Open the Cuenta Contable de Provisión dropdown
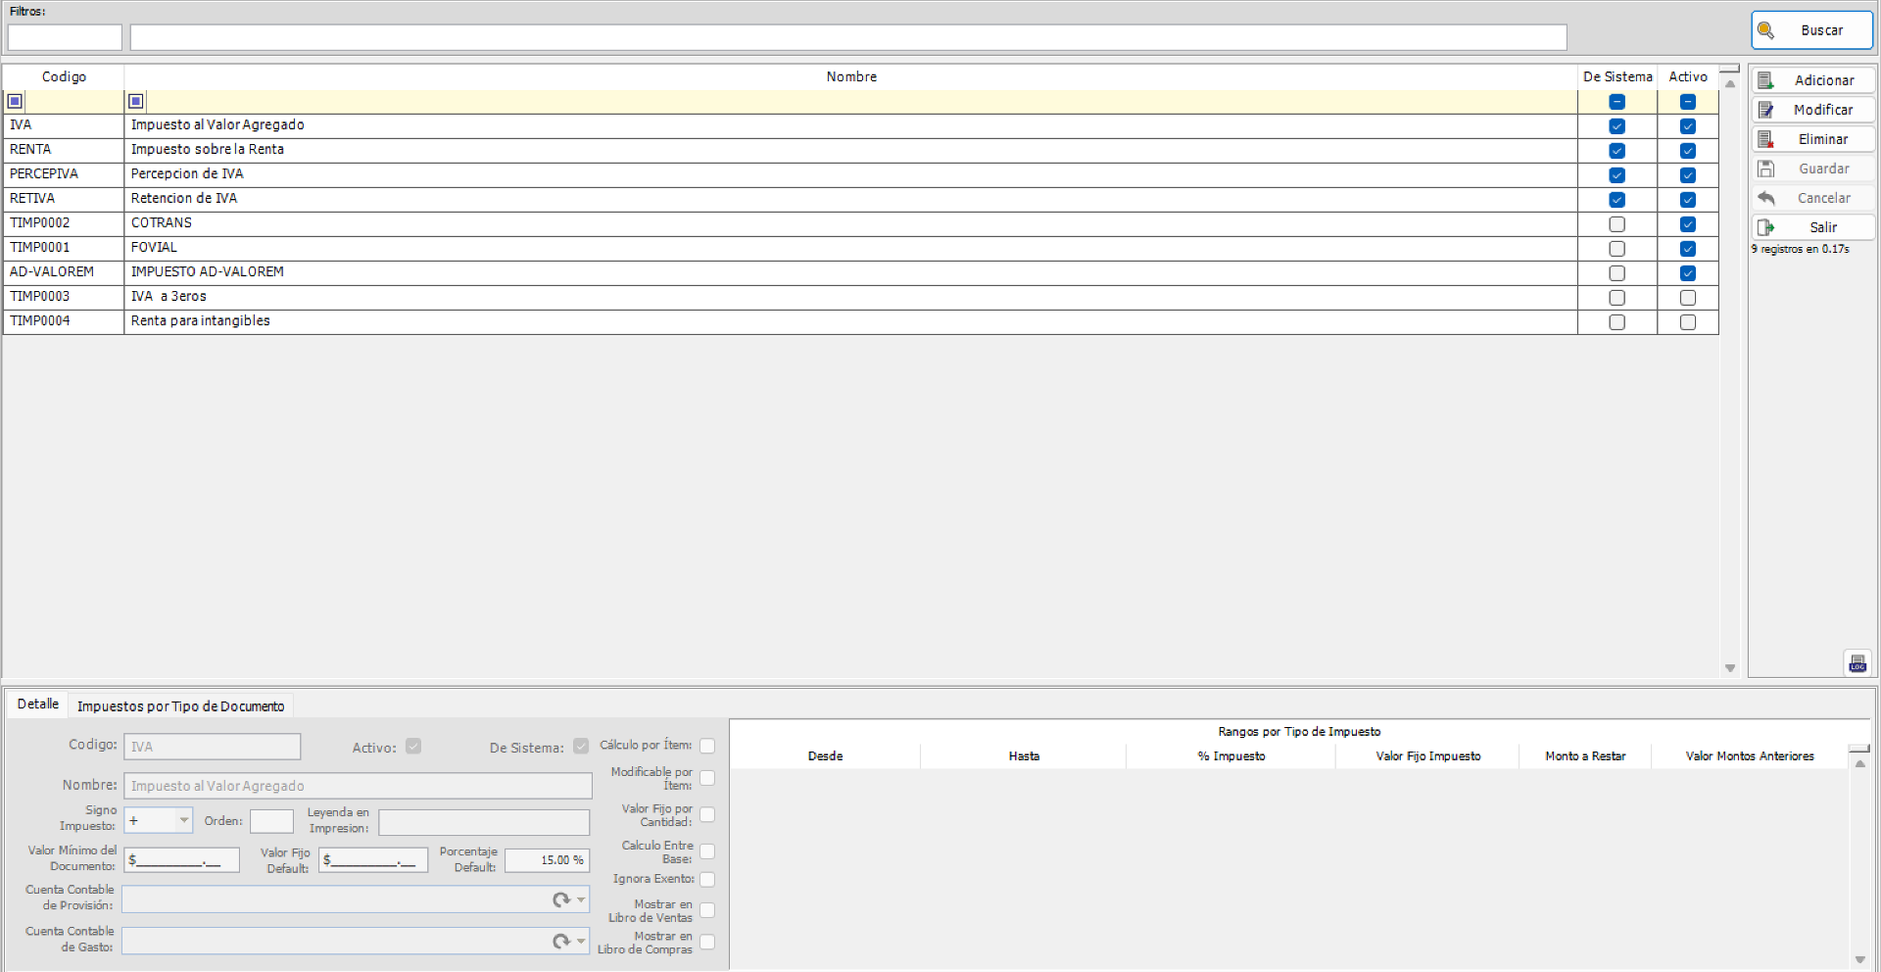Viewport: 1881px width, 972px height. point(580,899)
